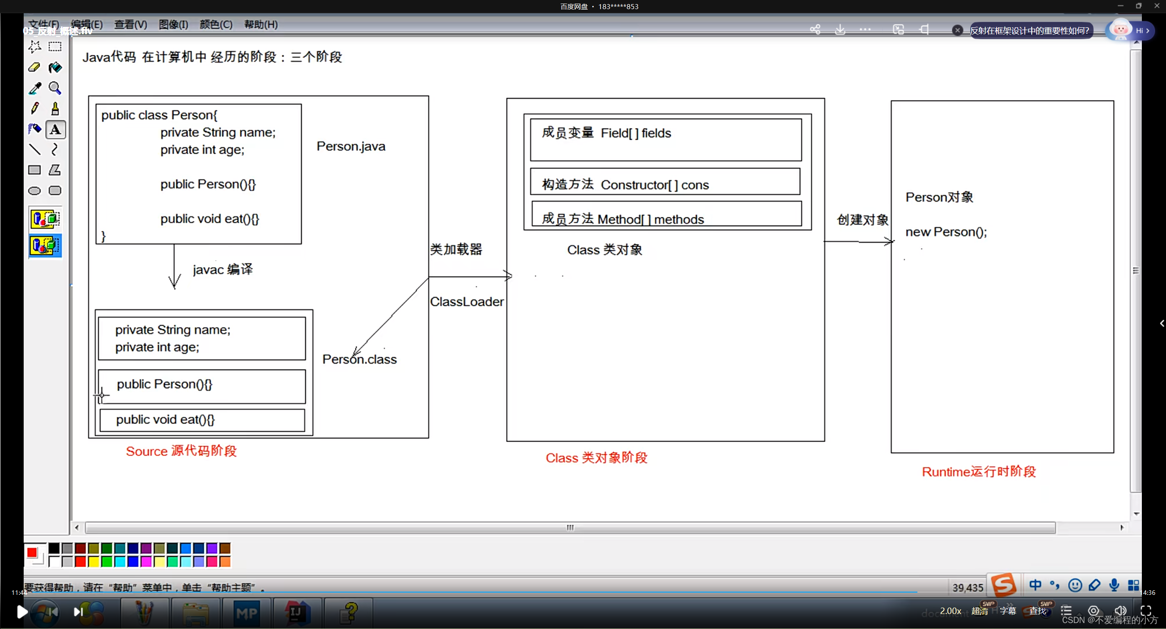Skip to the next video
This screenshot has width=1166, height=629.
(x=78, y=612)
